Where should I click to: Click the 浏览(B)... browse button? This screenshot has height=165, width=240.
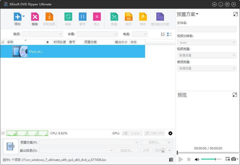(x=127, y=151)
